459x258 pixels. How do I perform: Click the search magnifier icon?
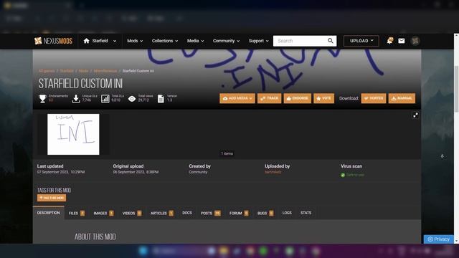click(330, 41)
